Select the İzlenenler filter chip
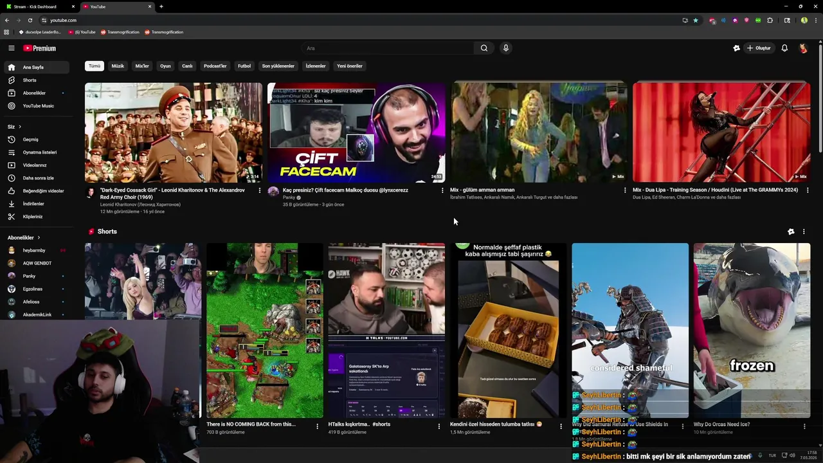 pos(316,66)
